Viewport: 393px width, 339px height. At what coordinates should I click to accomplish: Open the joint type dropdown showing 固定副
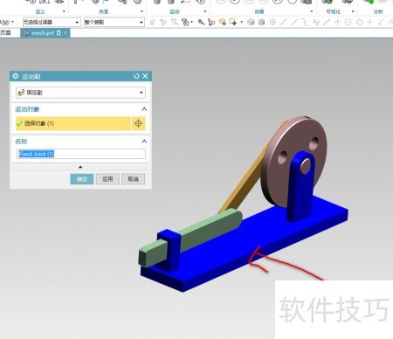click(80, 93)
